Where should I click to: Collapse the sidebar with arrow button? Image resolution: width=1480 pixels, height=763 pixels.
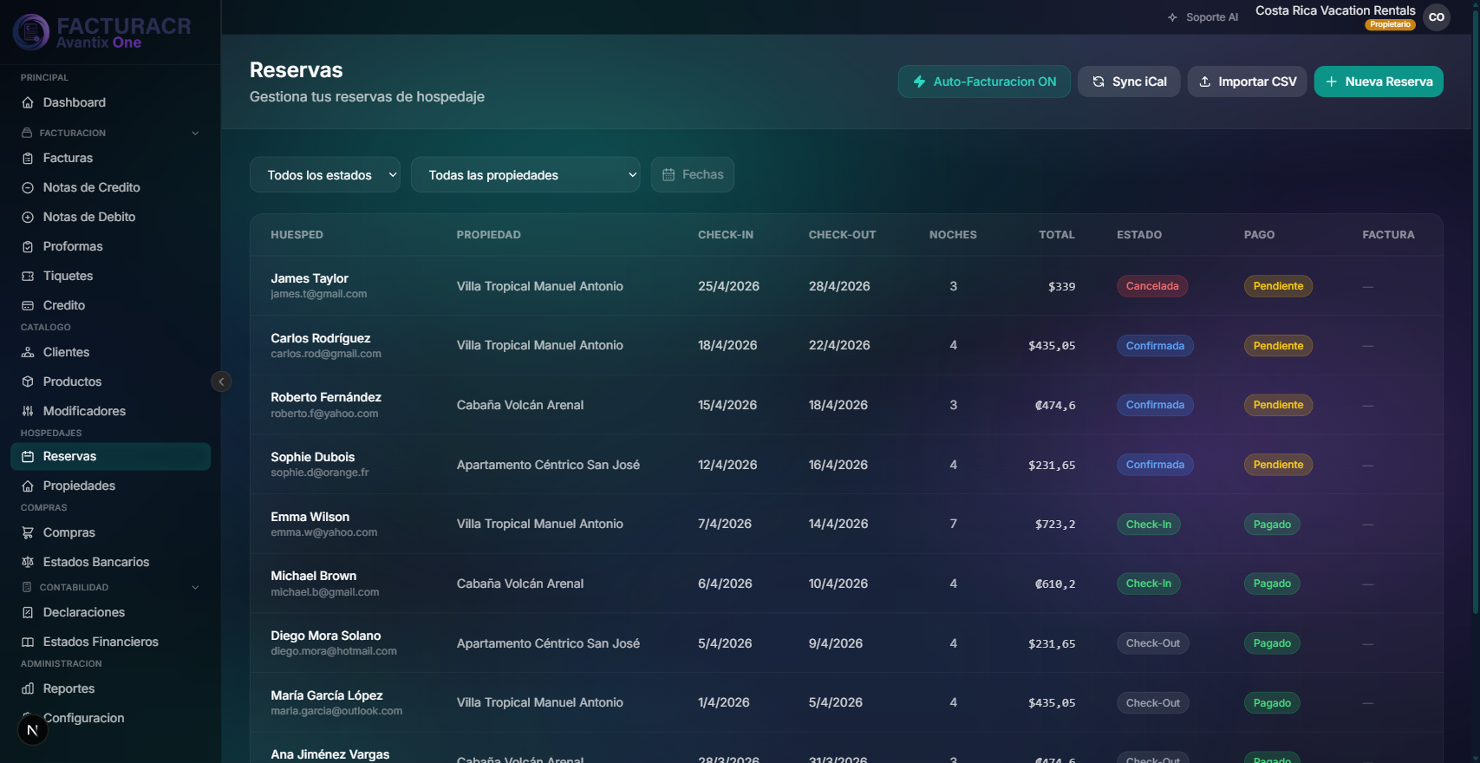pos(221,381)
